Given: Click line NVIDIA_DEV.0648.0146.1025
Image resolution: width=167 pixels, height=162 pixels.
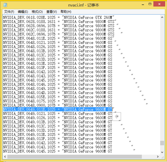Looking at the screenshot, I should click(70, 84).
